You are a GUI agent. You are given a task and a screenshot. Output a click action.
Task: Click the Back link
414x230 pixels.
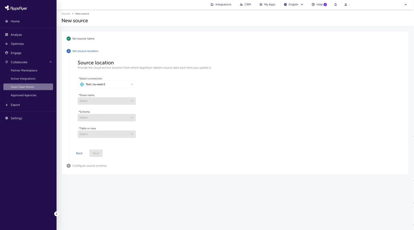point(79,153)
